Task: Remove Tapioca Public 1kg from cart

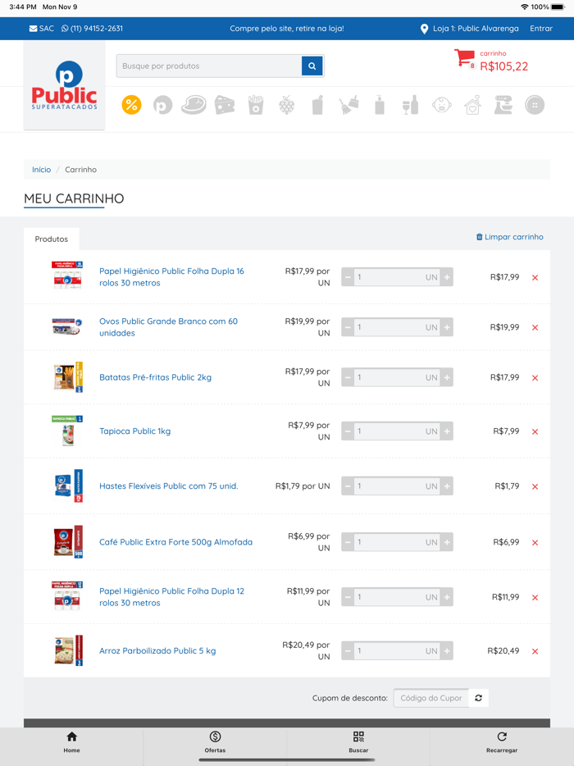Action: 535,431
